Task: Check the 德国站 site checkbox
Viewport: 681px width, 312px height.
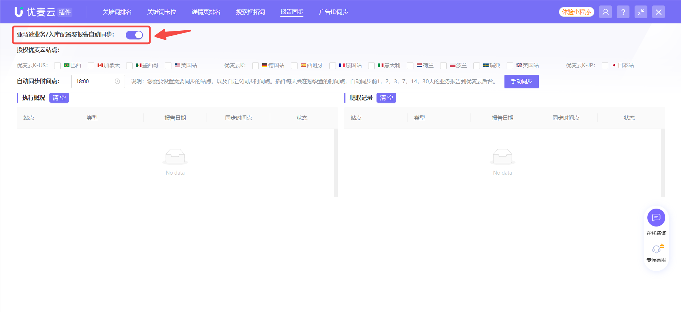Action: 256,66
